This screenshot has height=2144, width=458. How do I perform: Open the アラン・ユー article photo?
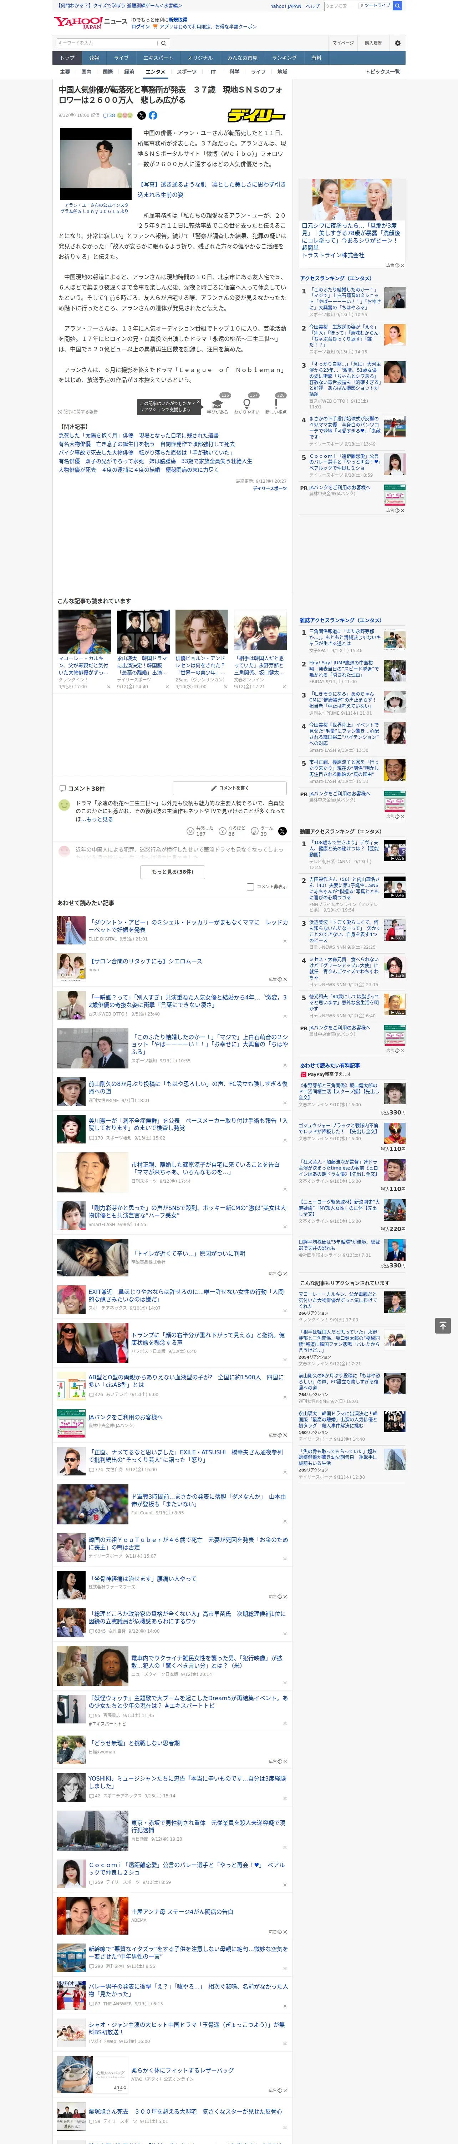coord(96,164)
